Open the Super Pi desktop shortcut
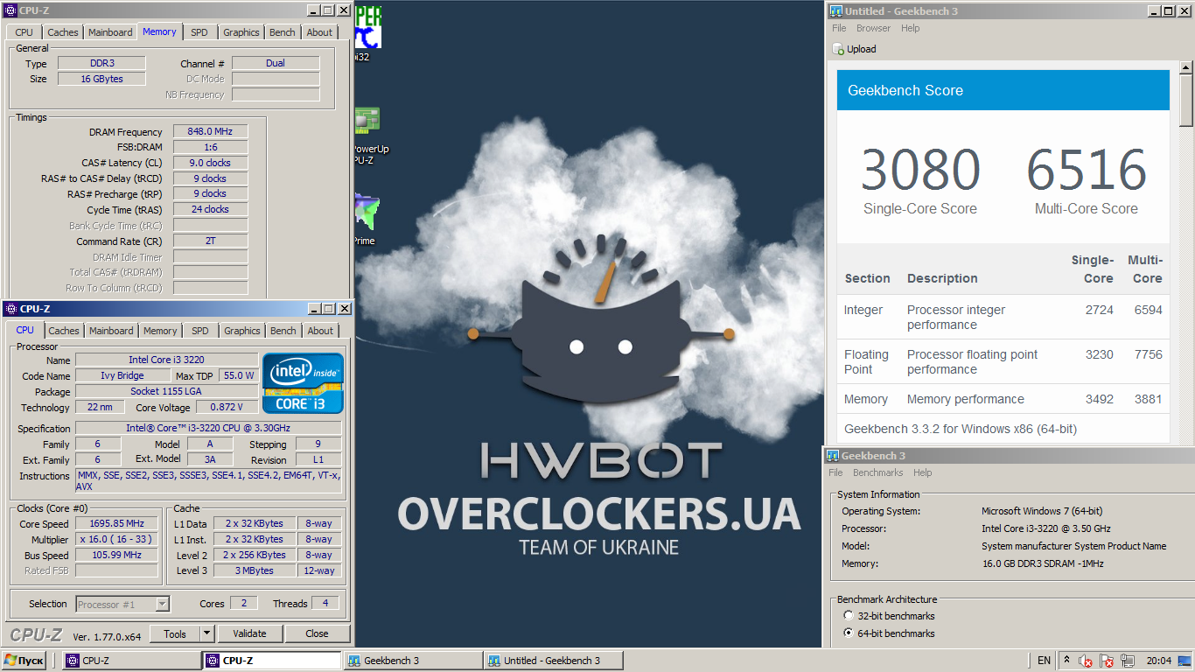This screenshot has width=1195, height=672. click(x=367, y=33)
